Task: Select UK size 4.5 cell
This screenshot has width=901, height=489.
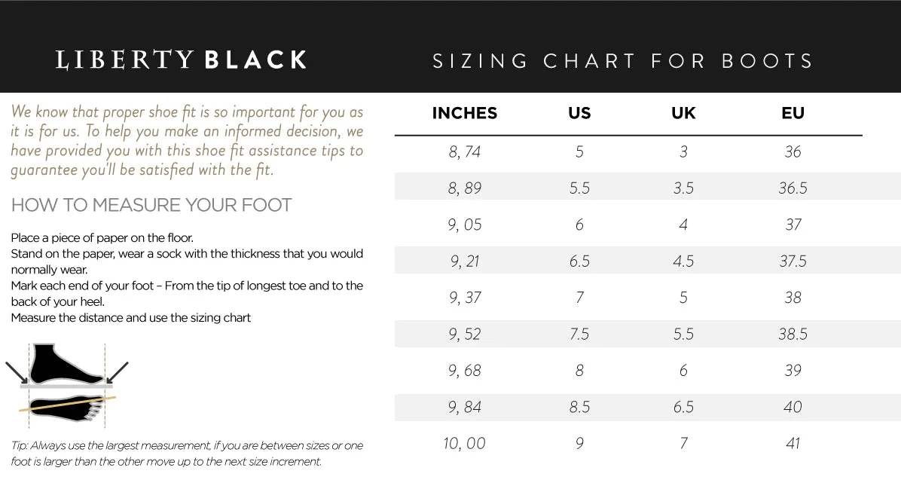Action: tap(683, 261)
